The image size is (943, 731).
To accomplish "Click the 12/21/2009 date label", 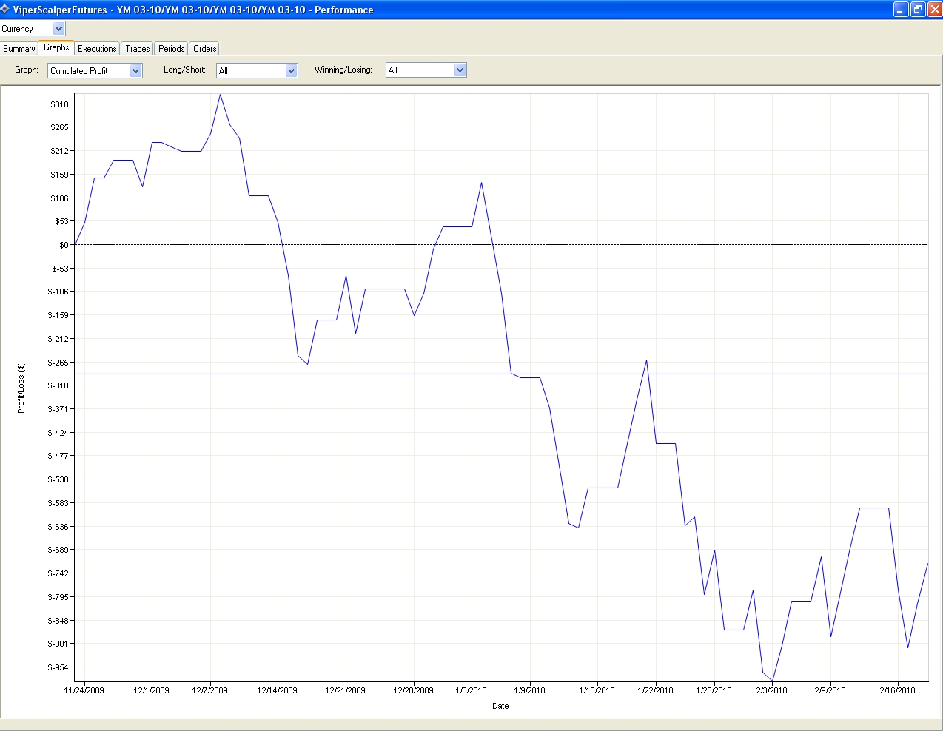I will (x=345, y=690).
